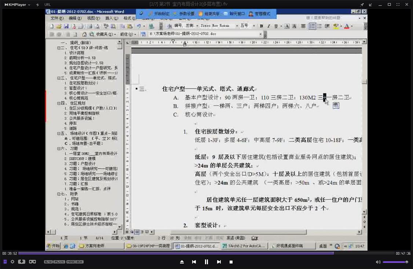Pin KMPlayer window on top

[x=362, y=4]
